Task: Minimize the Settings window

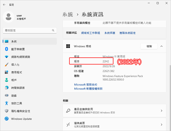Action: tap(149, 3)
